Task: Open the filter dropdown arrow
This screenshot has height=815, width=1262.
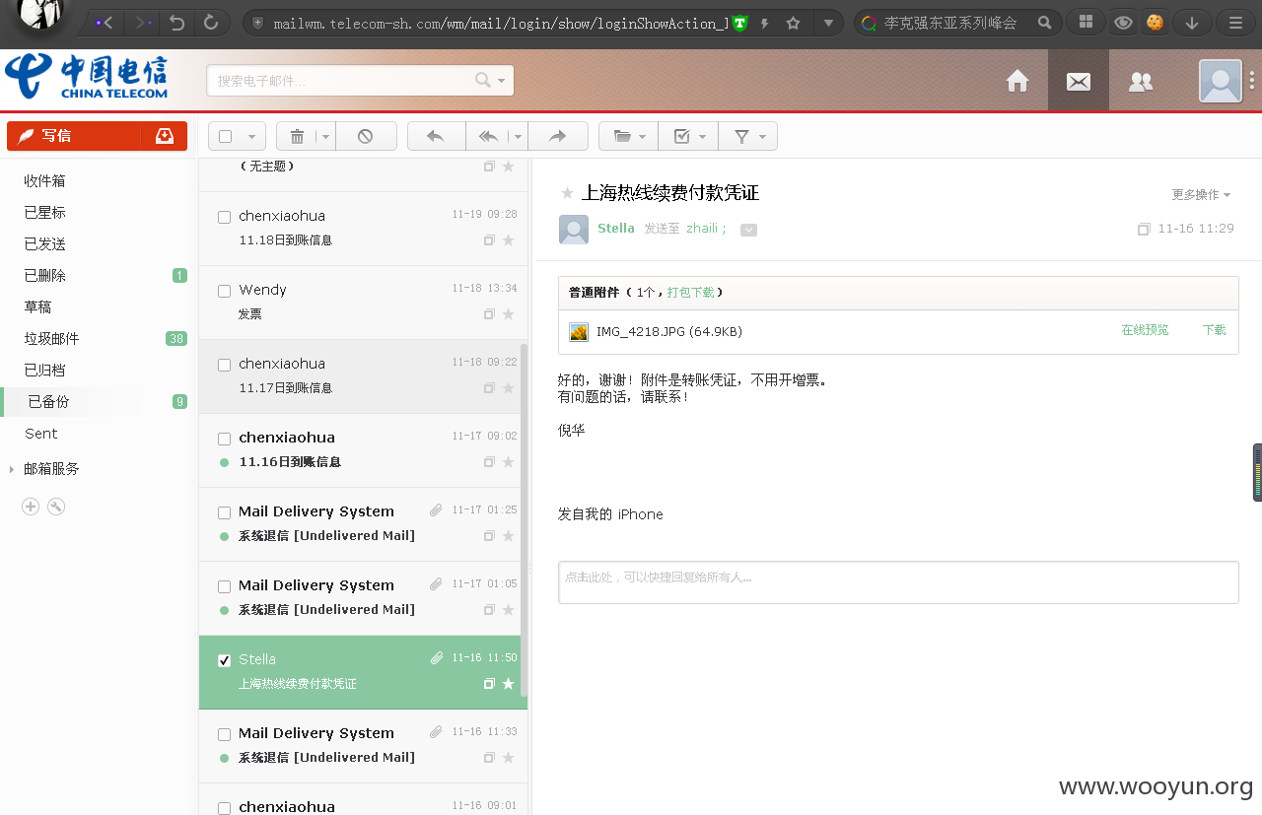Action: pyautogui.click(x=762, y=137)
